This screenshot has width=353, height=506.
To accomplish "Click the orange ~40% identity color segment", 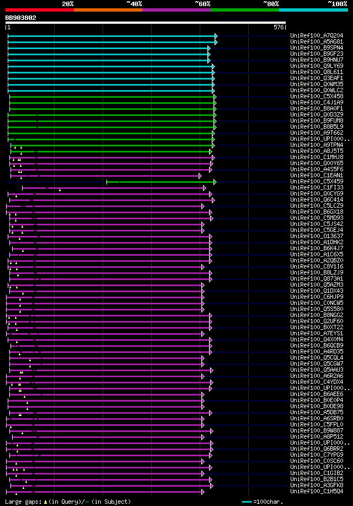I will pos(108,10).
